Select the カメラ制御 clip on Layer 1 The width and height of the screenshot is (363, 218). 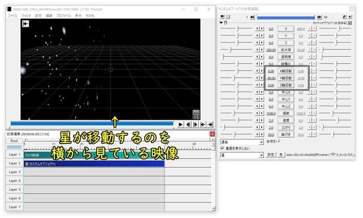(x=94, y=155)
